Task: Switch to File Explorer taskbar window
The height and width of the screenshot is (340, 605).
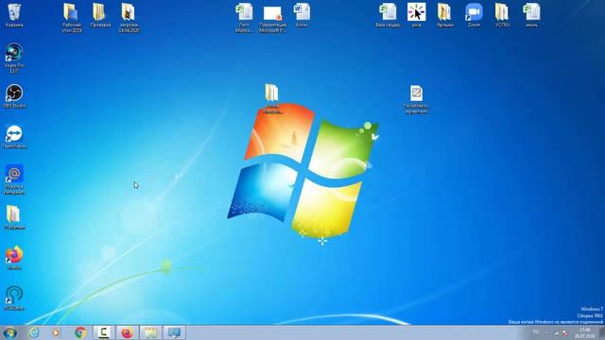Action: click(150, 332)
